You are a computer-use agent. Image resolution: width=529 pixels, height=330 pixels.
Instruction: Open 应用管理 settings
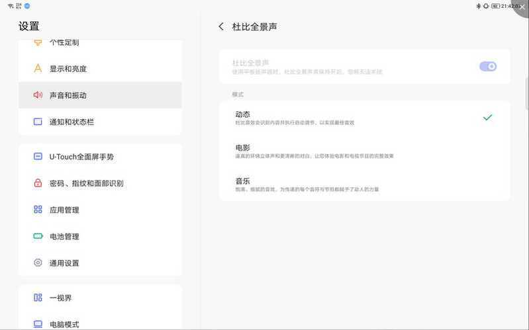[100, 210]
